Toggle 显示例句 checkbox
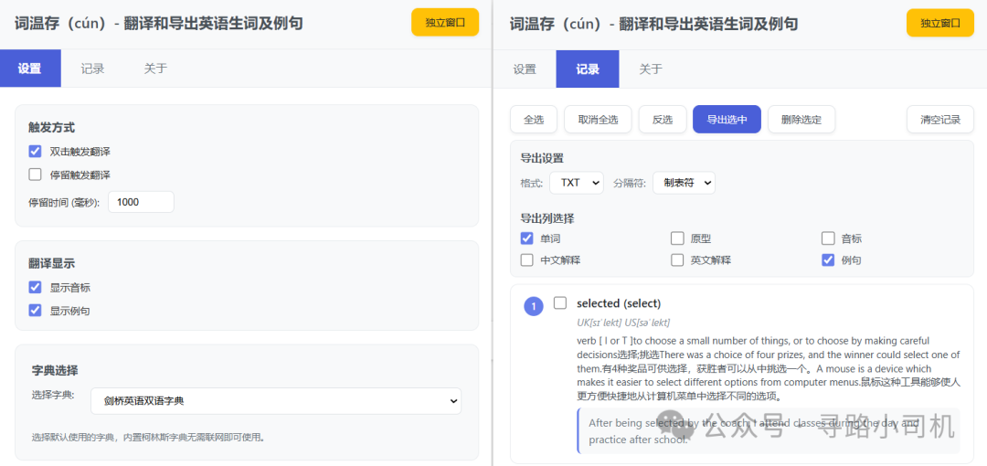The image size is (987, 466). click(36, 311)
